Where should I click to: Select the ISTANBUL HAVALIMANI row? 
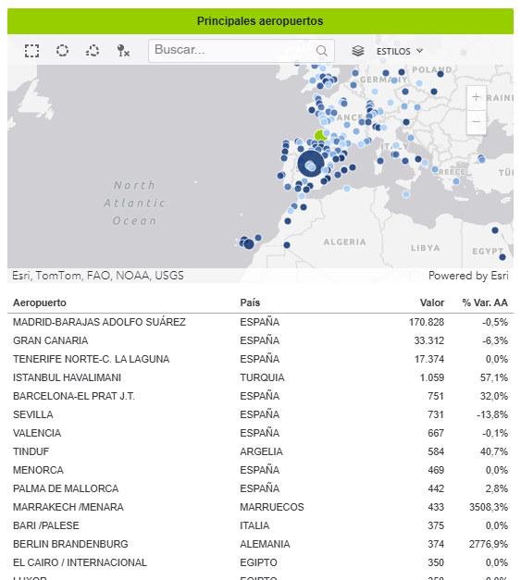click(261, 377)
